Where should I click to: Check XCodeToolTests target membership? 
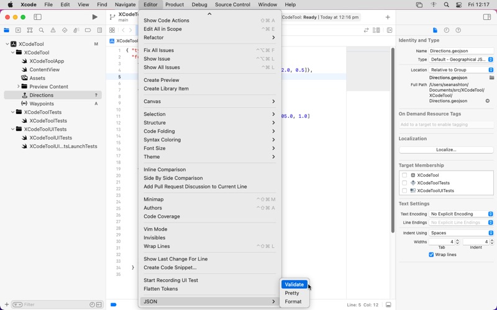click(x=404, y=183)
